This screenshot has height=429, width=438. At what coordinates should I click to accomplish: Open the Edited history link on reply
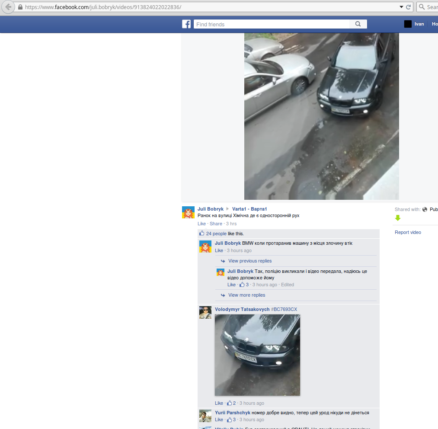pos(288,285)
